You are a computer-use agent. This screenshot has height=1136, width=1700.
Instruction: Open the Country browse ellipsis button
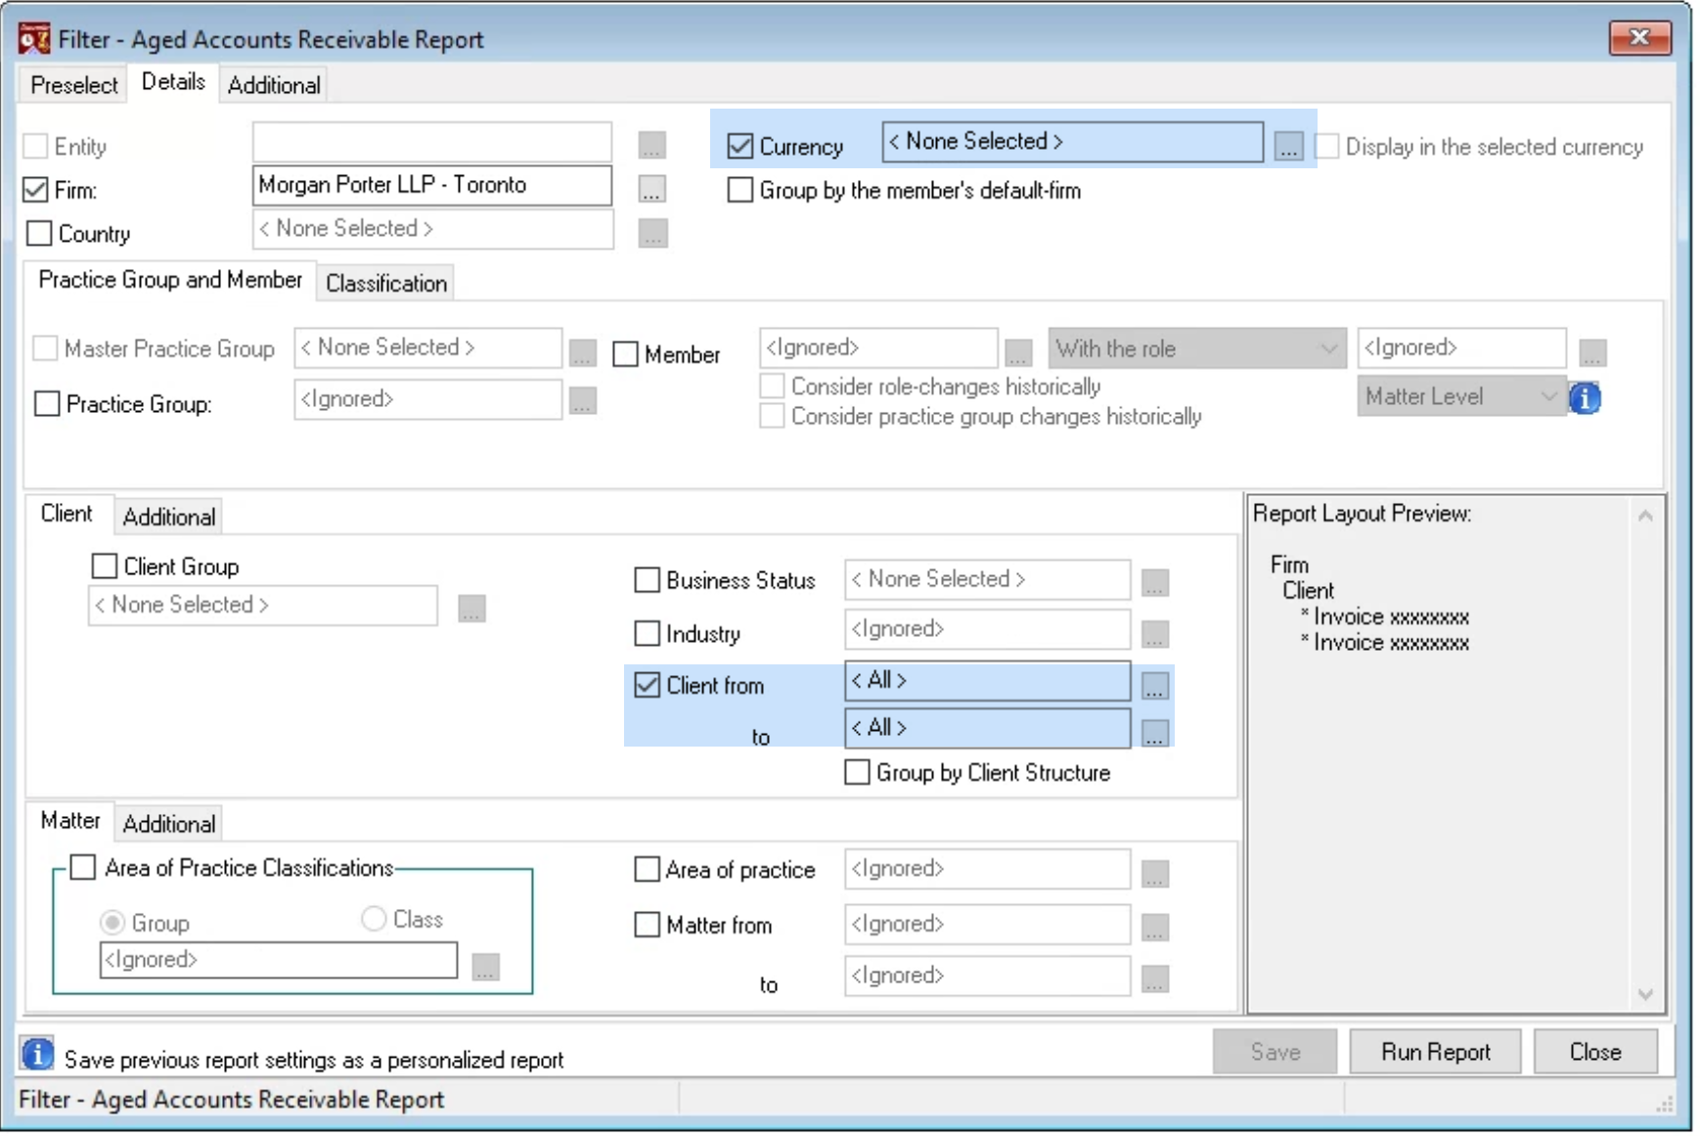(652, 234)
